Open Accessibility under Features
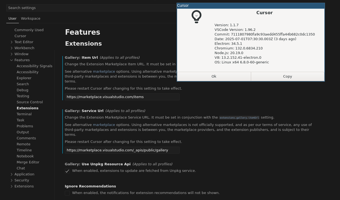The image size is (340, 200). tap(28, 72)
